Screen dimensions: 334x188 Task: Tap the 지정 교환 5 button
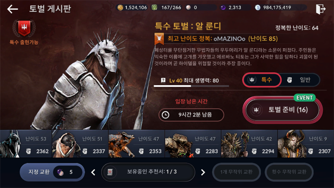click(52, 172)
